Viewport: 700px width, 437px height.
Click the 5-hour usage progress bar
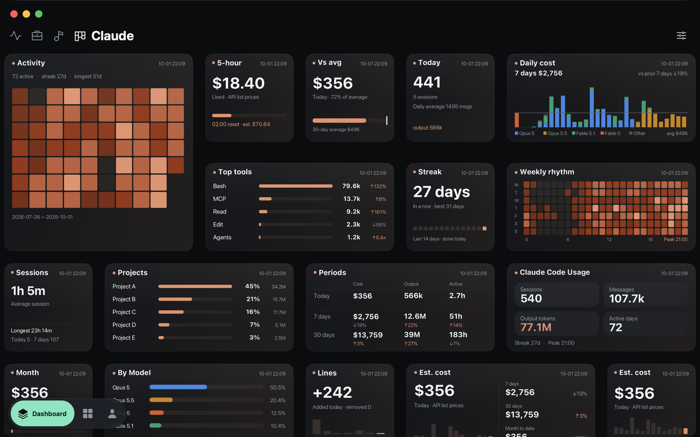pos(249,116)
